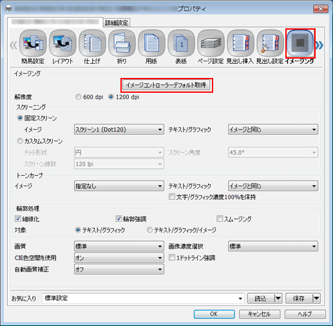Image resolution: width=333 pixels, height=326 pixels.
Task: Click the right double-arrow to scroll tab icons
Action: pyautogui.click(x=319, y=45)
